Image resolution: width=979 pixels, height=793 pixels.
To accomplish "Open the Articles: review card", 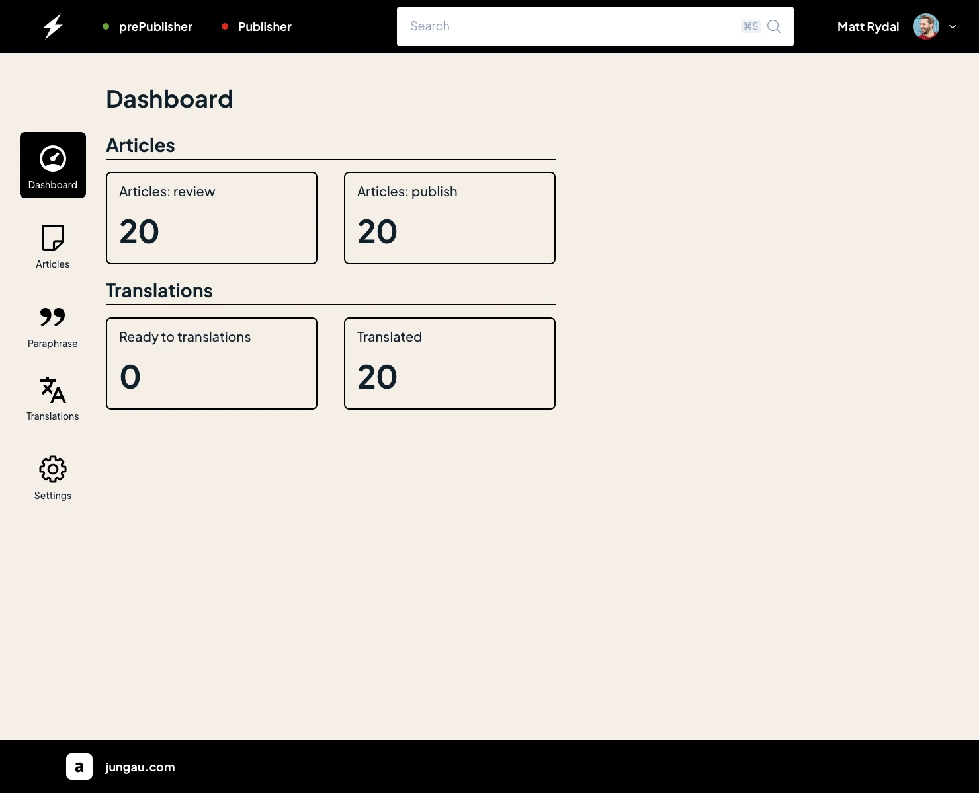I will [212, 218].
